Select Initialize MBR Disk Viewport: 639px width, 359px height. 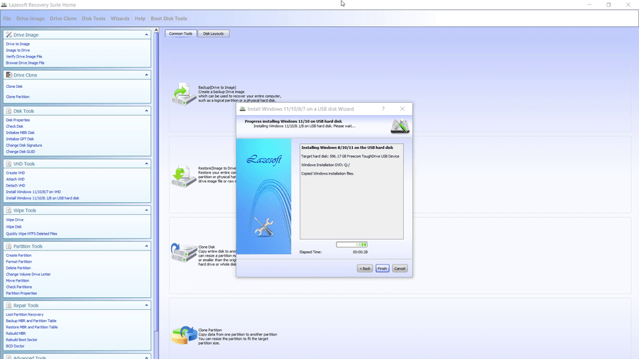(21, 133)
